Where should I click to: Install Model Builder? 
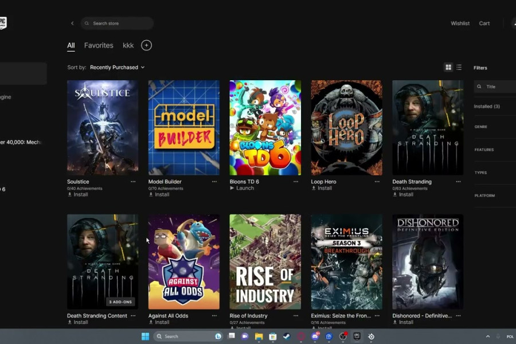[x=159, y=194]
